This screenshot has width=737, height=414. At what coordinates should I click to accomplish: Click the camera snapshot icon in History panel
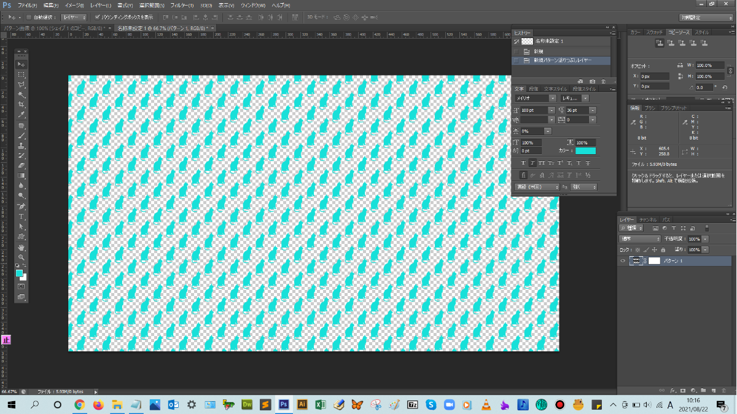tap(592, 81)
